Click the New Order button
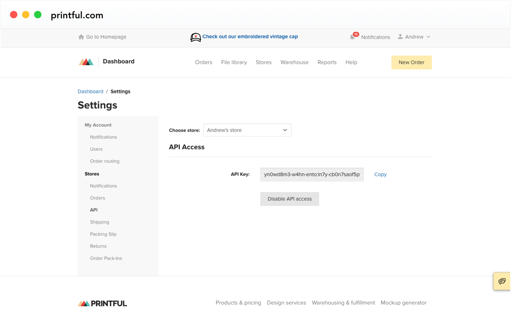The height and width of the screenshot is (313, 511). 412,62
